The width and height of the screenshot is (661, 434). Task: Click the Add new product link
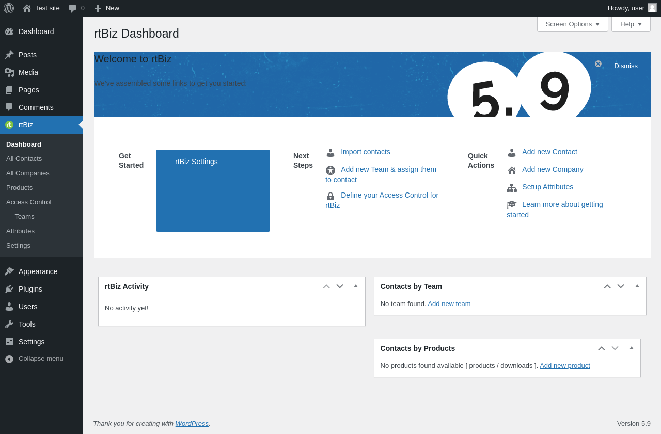pyautogui.click(x=565, y=366)
